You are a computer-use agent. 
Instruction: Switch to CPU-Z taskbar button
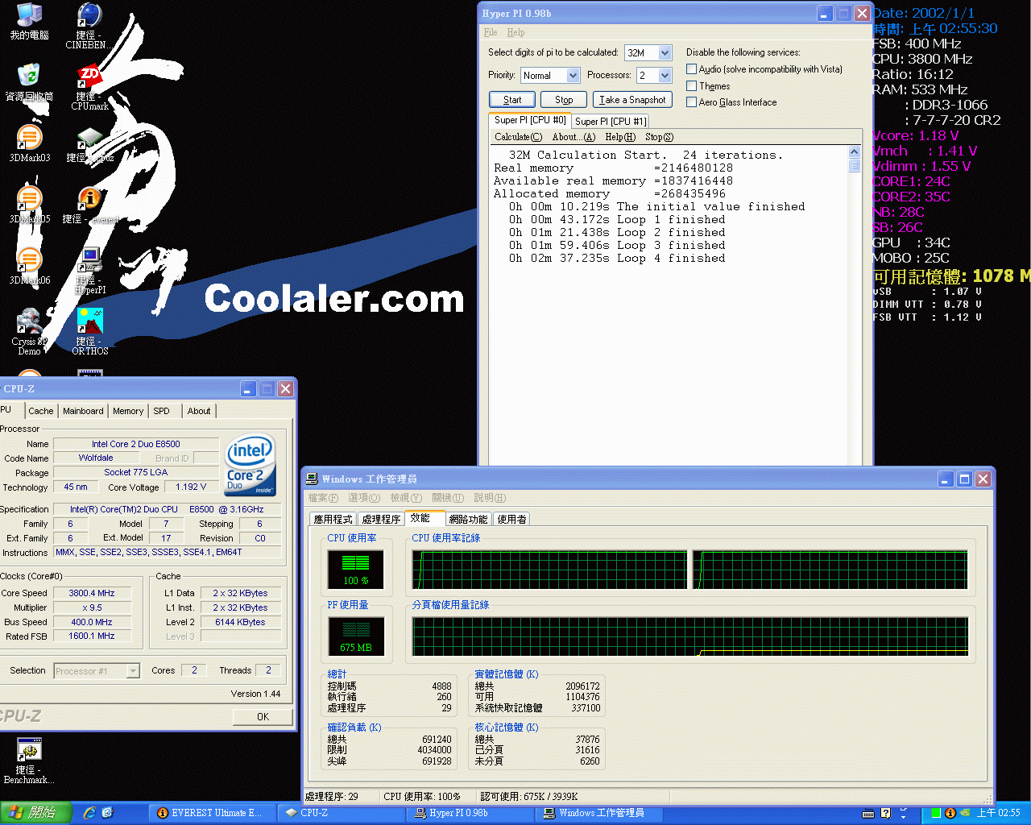click(342, 813)
